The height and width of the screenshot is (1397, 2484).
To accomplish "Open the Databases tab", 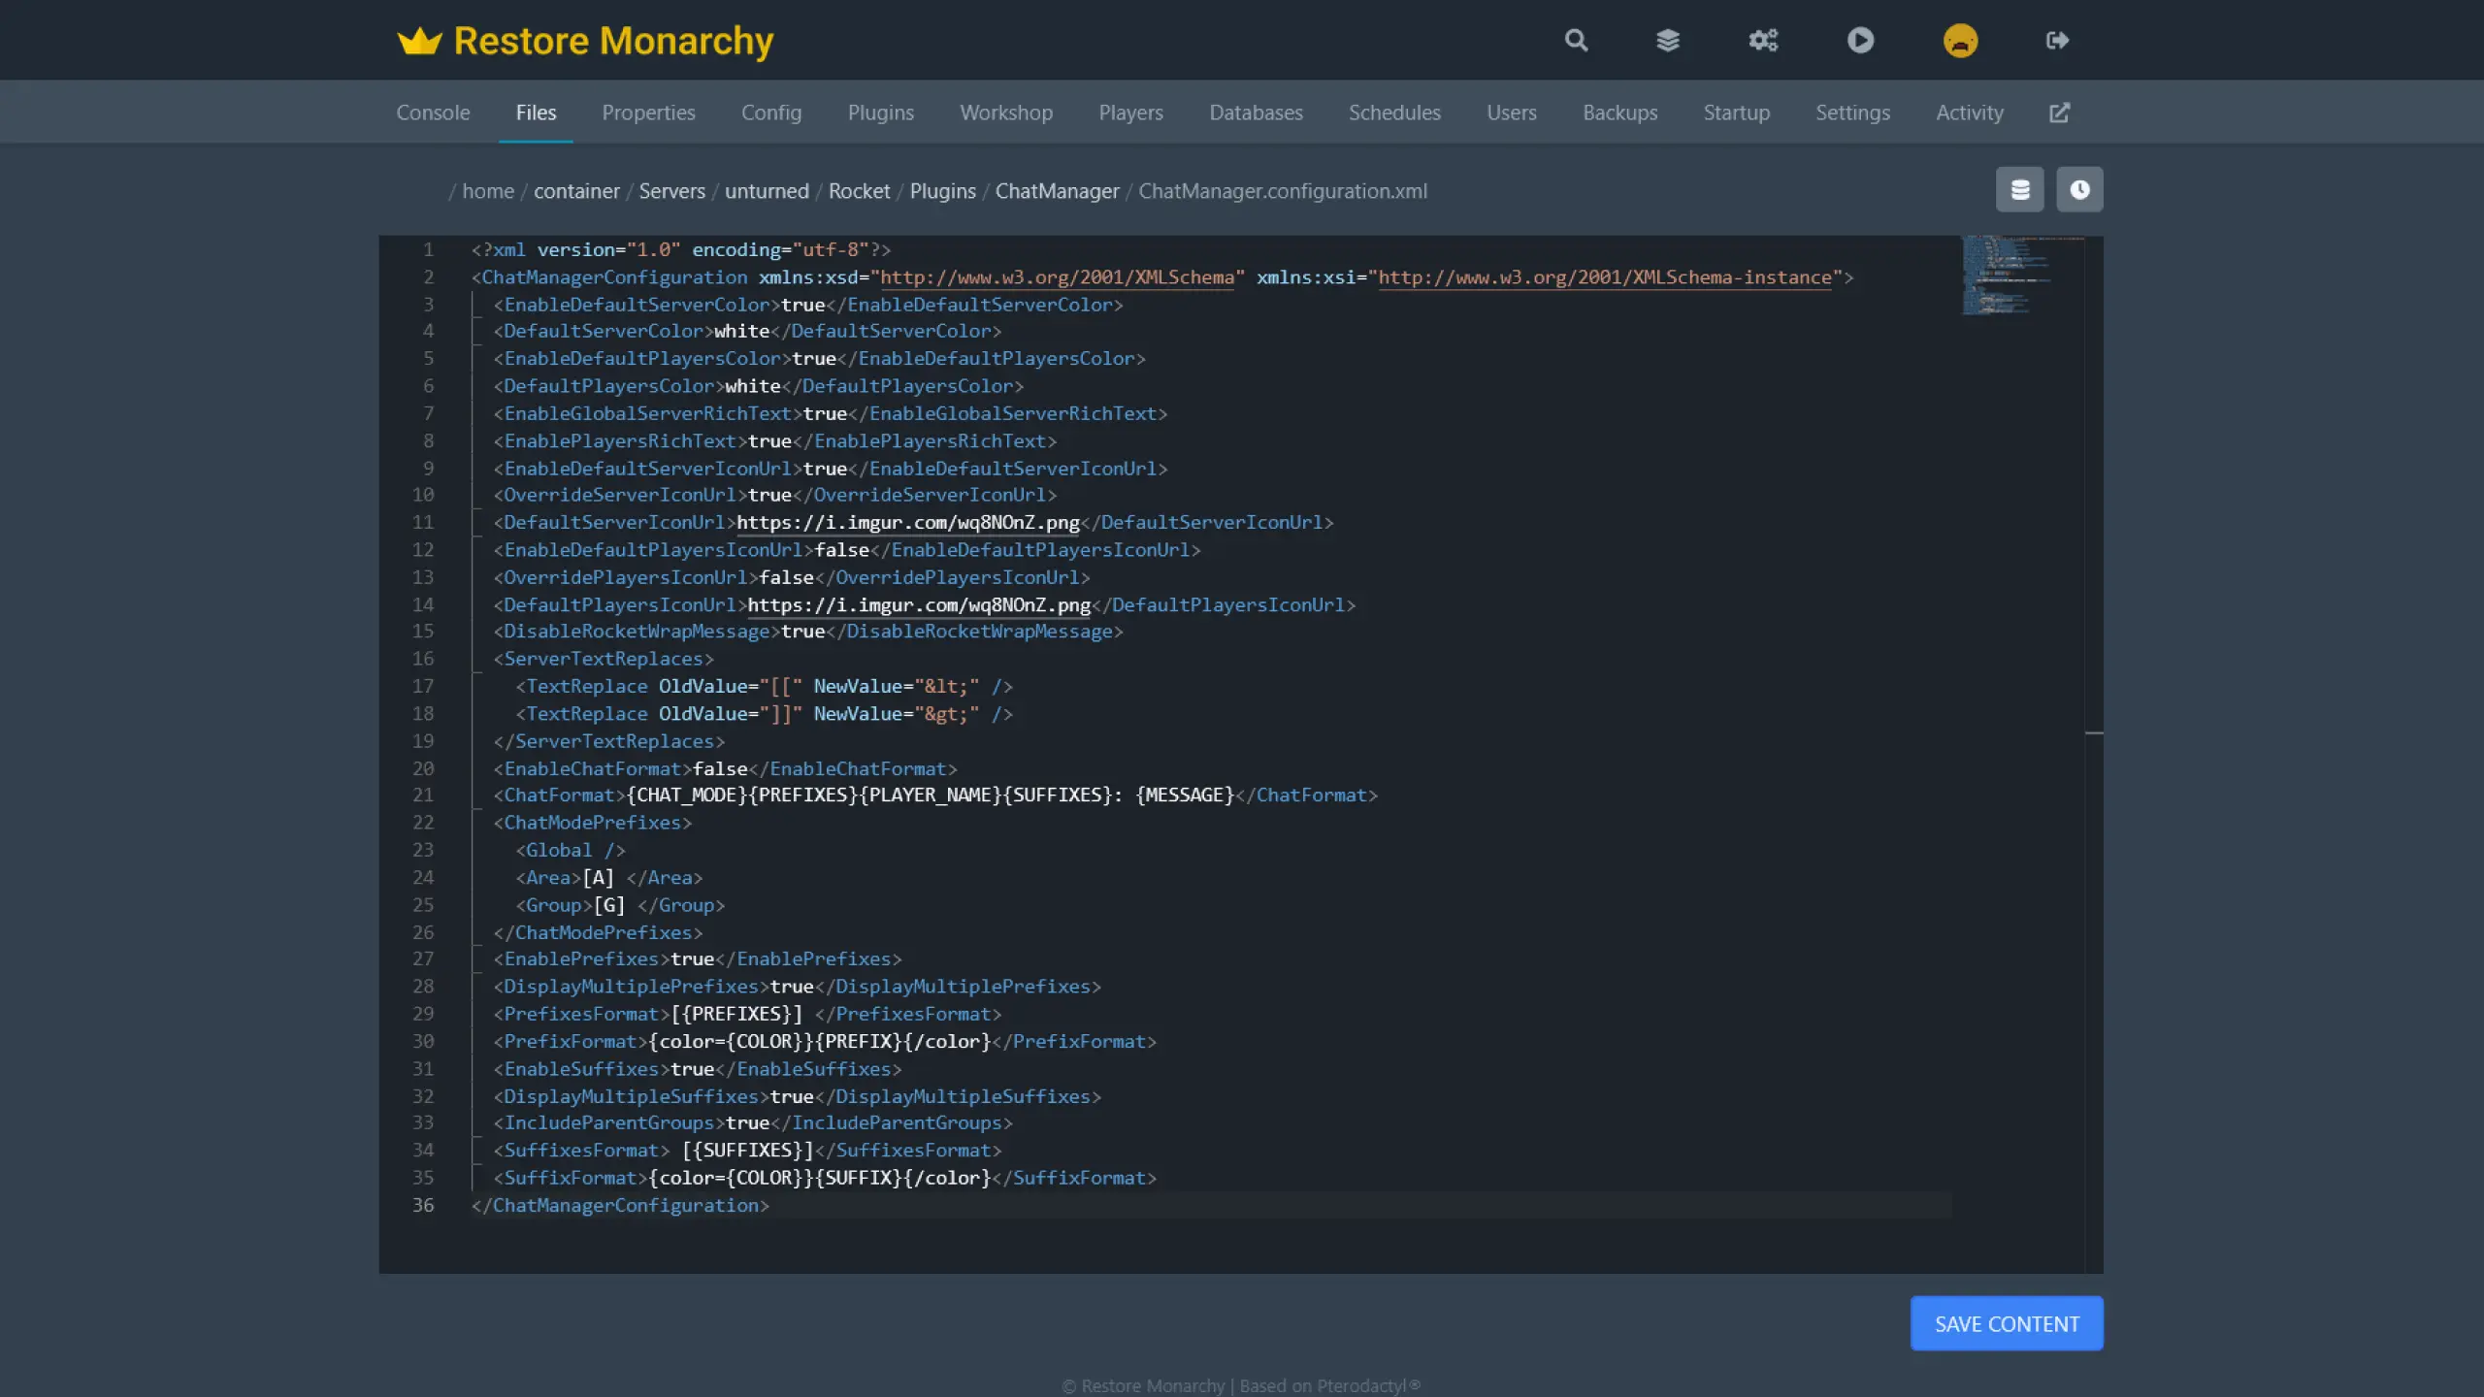I will (x=1256, y=113).
